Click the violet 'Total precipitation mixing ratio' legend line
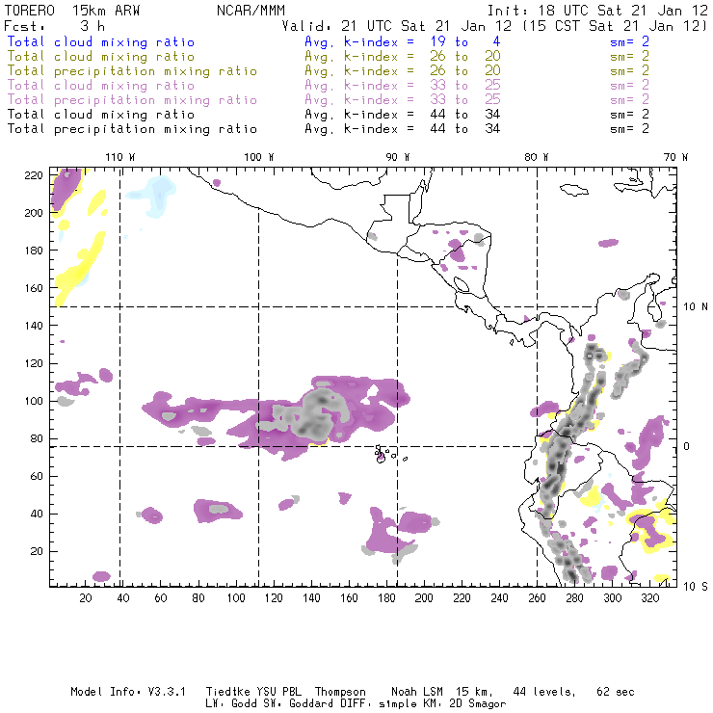Viewport: 713px width, 713px height. pos(132,100)
